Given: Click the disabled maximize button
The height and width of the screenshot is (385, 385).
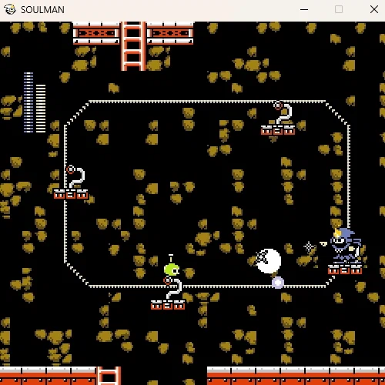Looking at the screenshot, I should coord(339,9).
